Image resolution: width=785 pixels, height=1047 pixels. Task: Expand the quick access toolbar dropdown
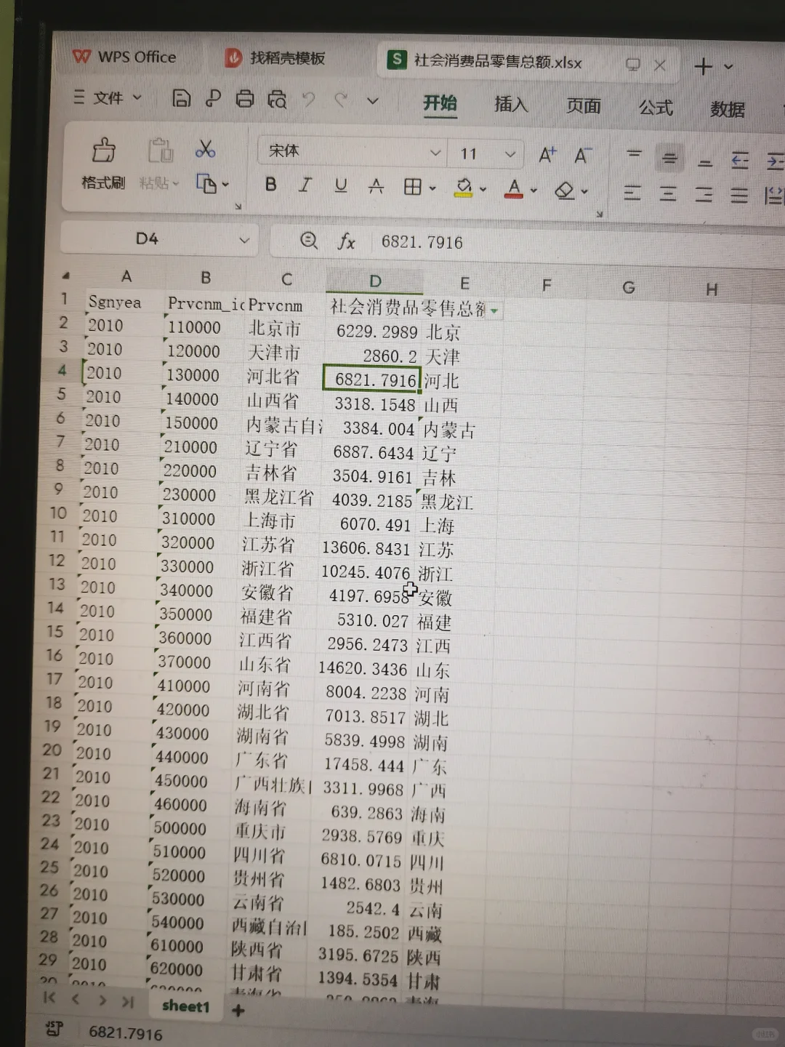[x=373, y=100]
